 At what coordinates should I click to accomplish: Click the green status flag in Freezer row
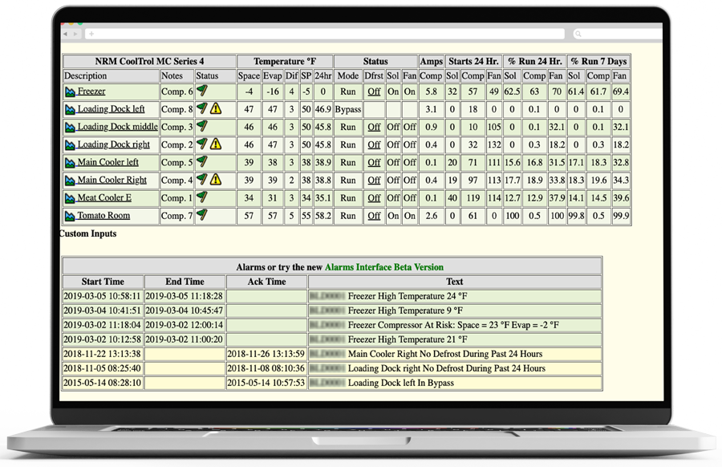pyautogui.click(x=202, y=91)
